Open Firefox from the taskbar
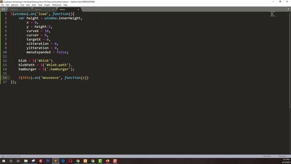 [108, 161]
